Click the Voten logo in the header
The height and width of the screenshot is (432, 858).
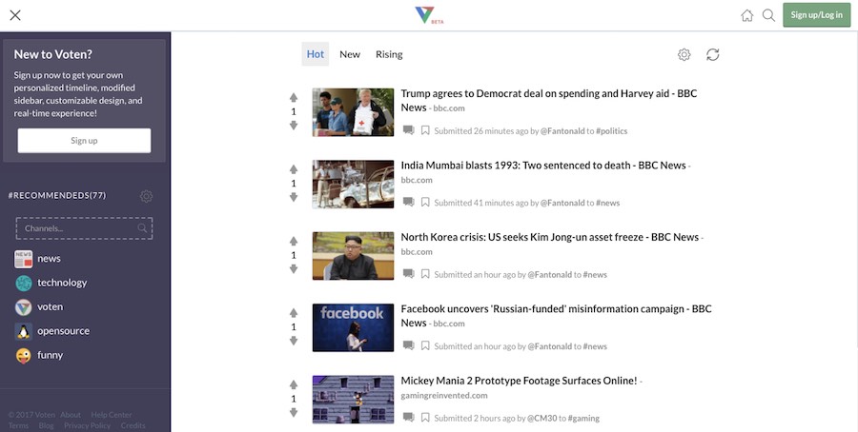pos(425,15)
